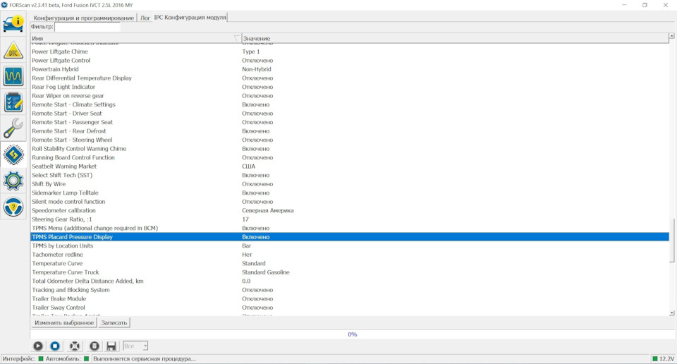The width and height of the screenshot is (677, 364).
Task: Click the 'Standard Gasoline' value cell
Action: 266,272
